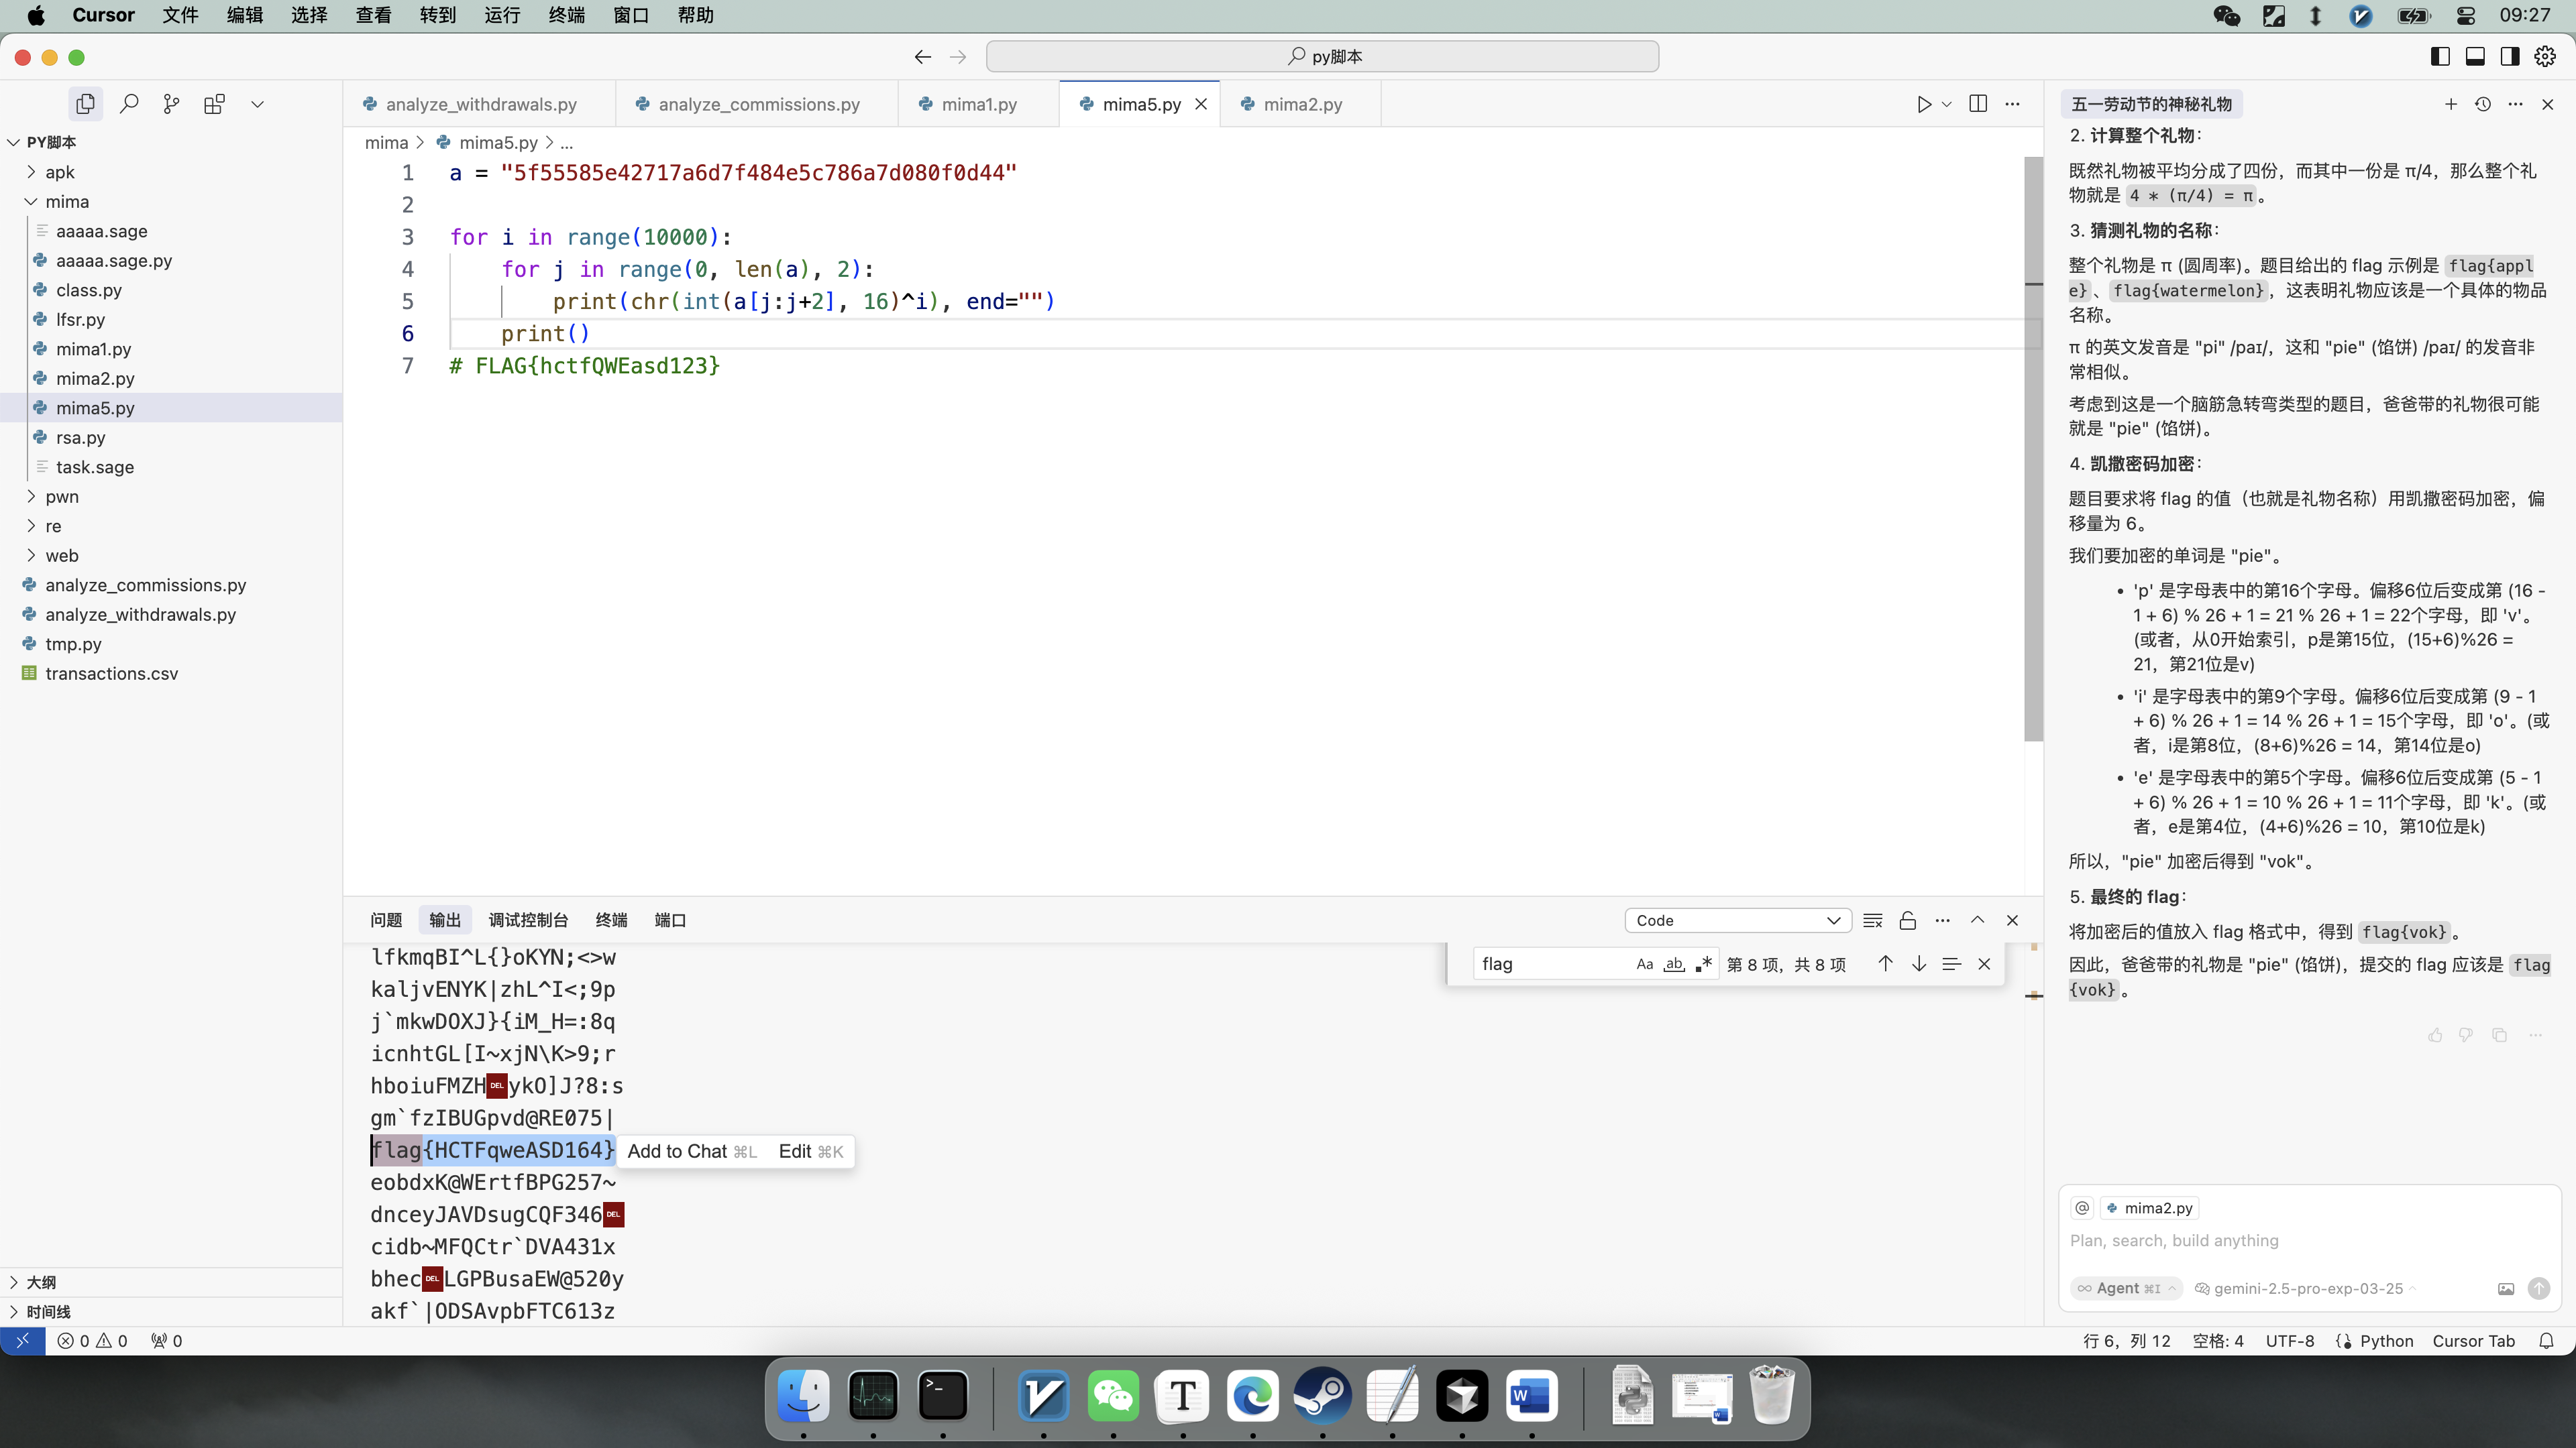
Task: Close the find widget
Action: pos(1984,965)
